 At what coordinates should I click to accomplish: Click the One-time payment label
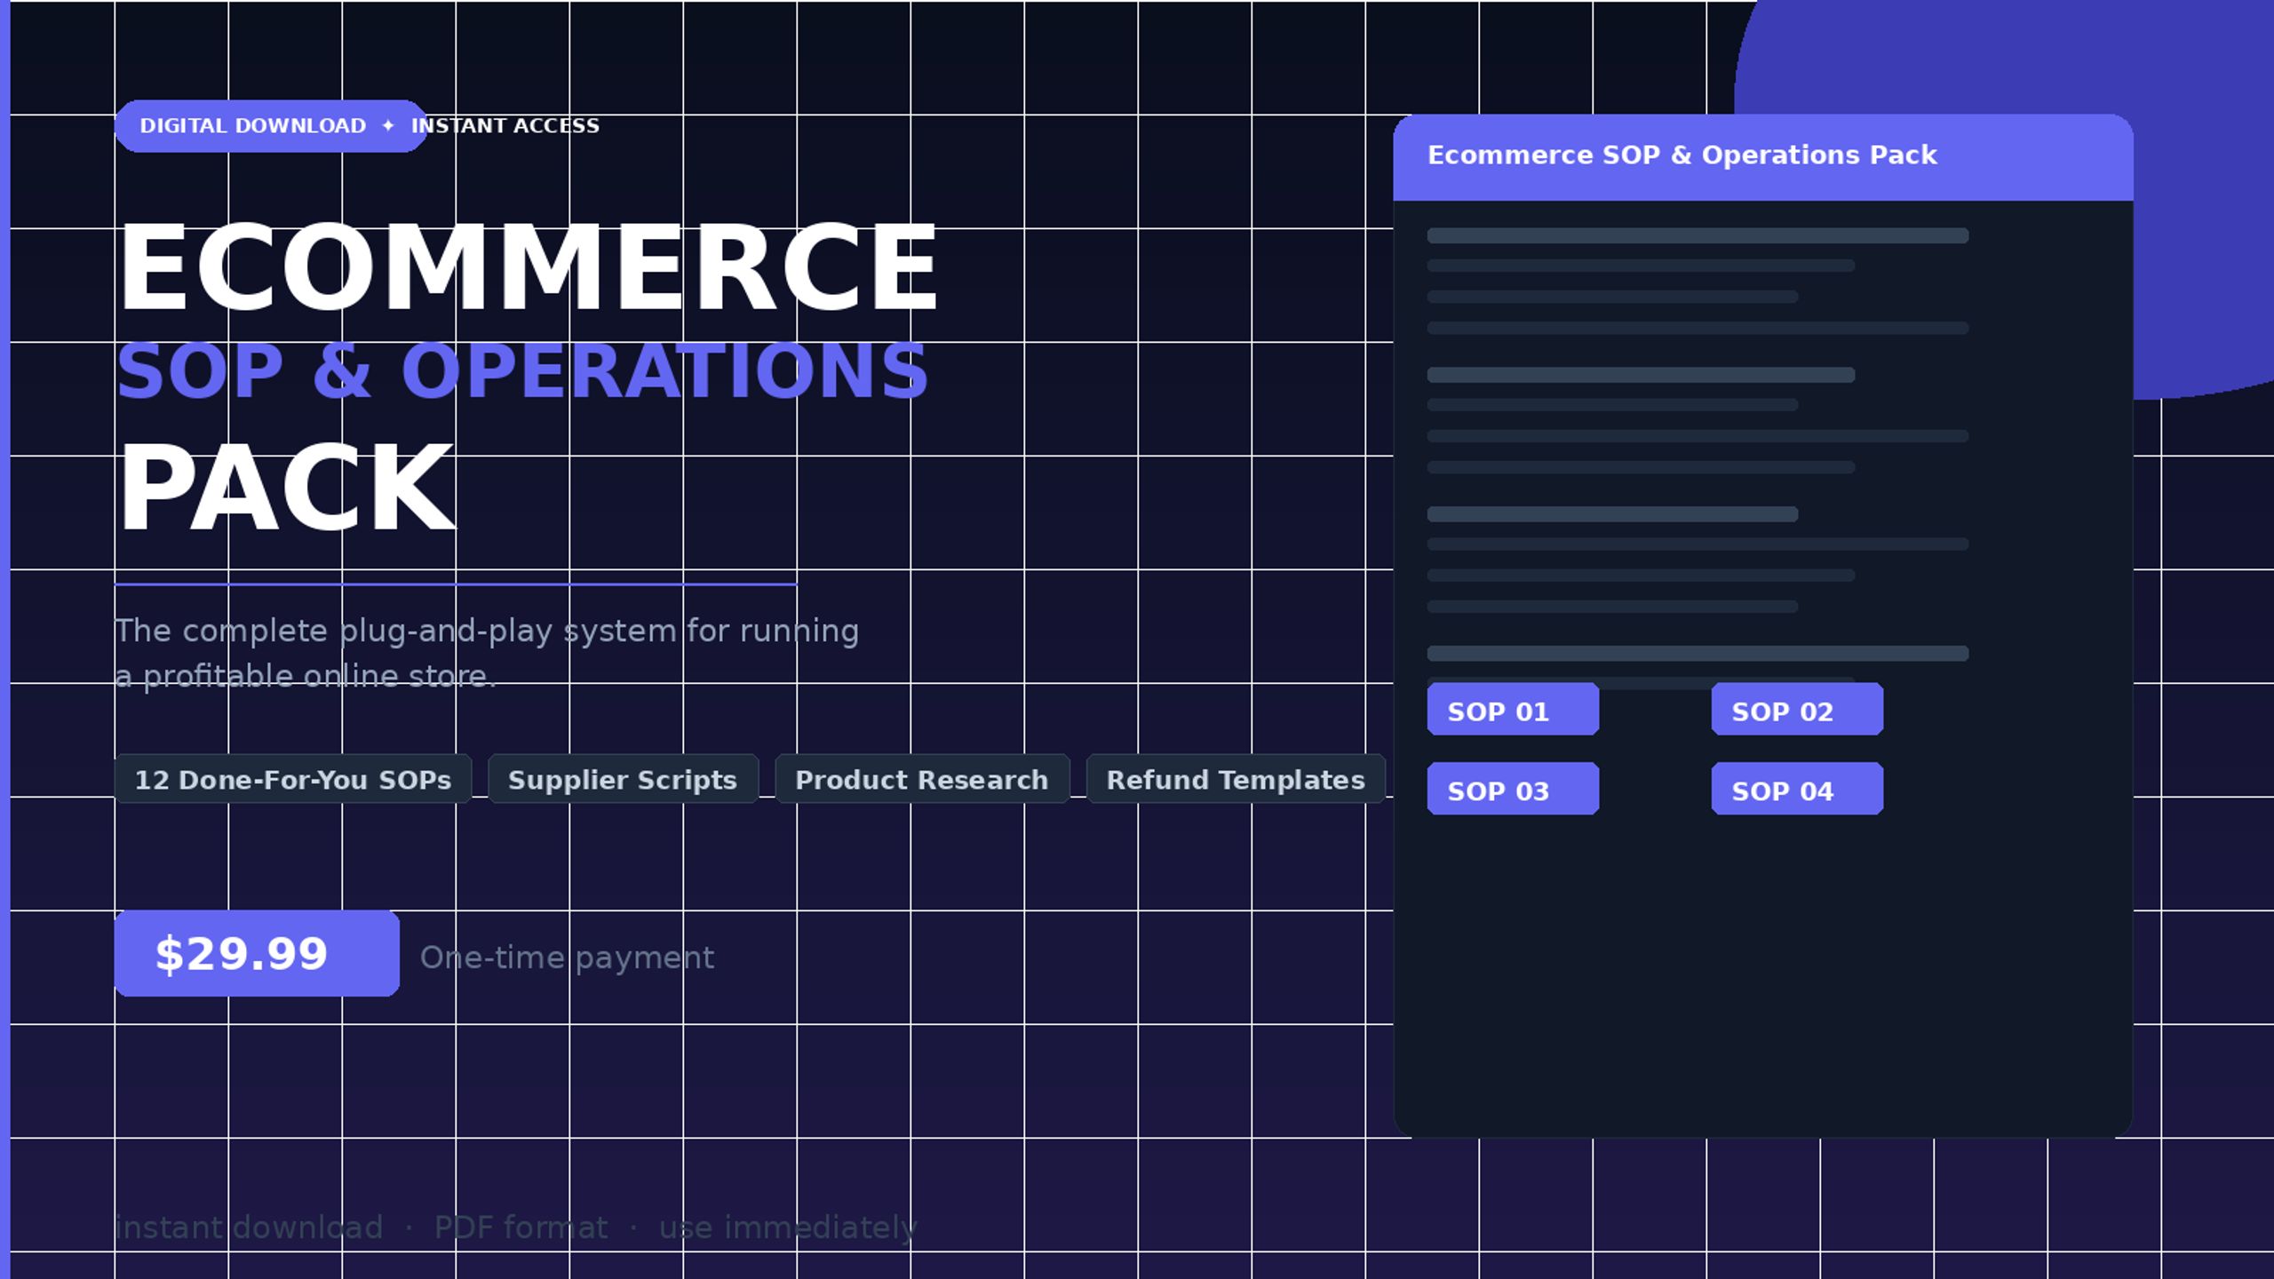coord(567,957)
